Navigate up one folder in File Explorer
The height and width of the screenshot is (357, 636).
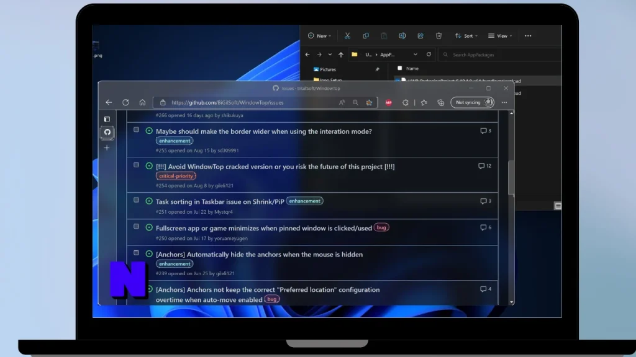[x=341, y=55]
